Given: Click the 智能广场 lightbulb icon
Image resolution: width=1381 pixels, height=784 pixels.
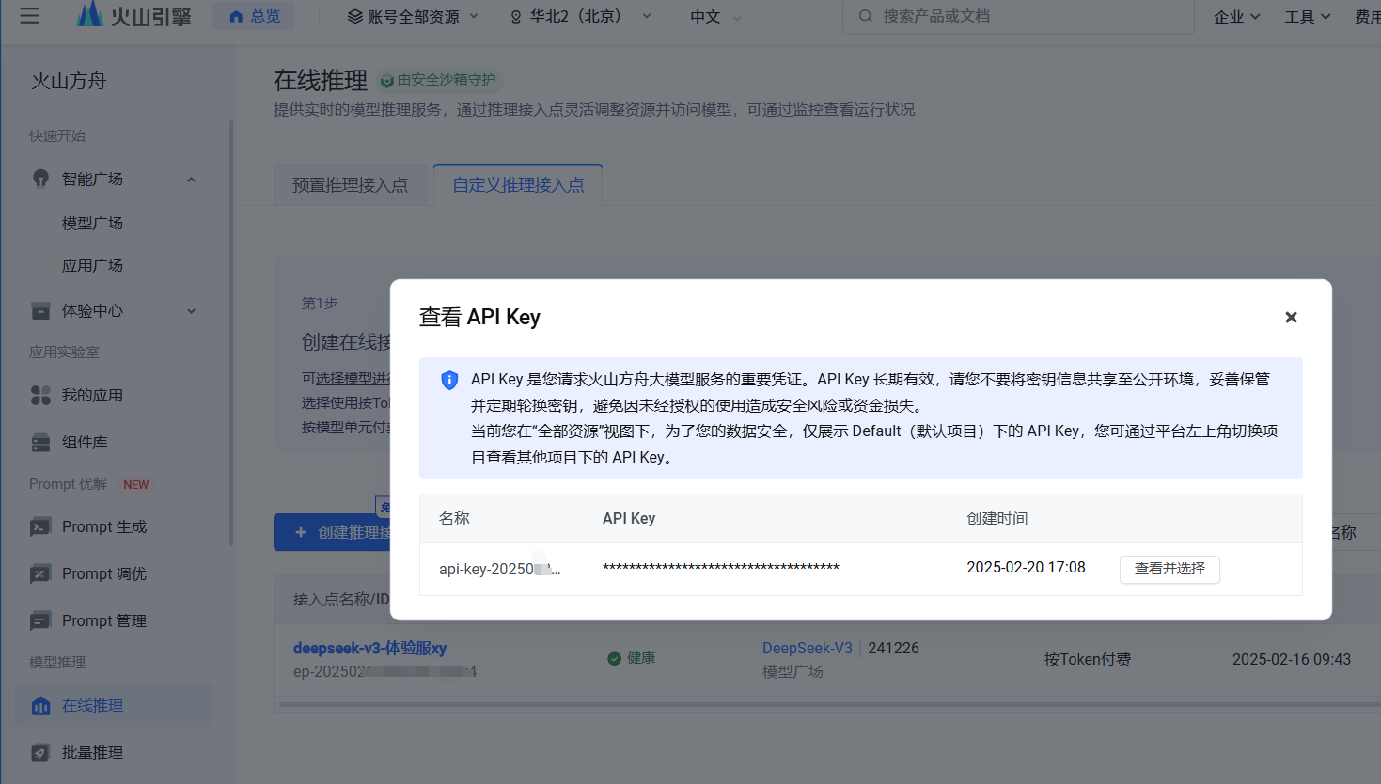Looking at the screenshot, I should (x=40, y=179).
